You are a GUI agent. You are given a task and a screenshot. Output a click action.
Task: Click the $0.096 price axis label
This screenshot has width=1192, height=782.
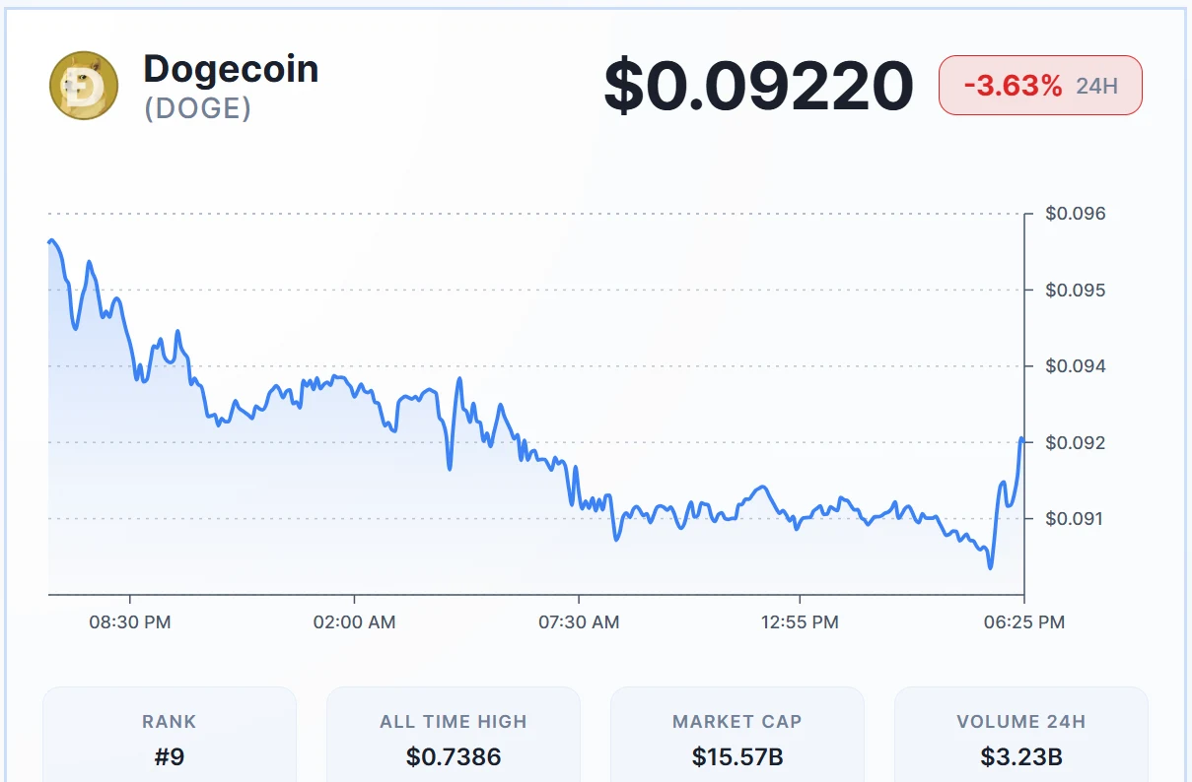1076,214
